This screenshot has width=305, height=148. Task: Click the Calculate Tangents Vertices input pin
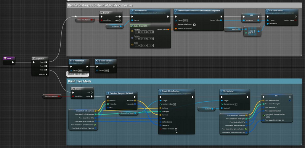point(108,101)
